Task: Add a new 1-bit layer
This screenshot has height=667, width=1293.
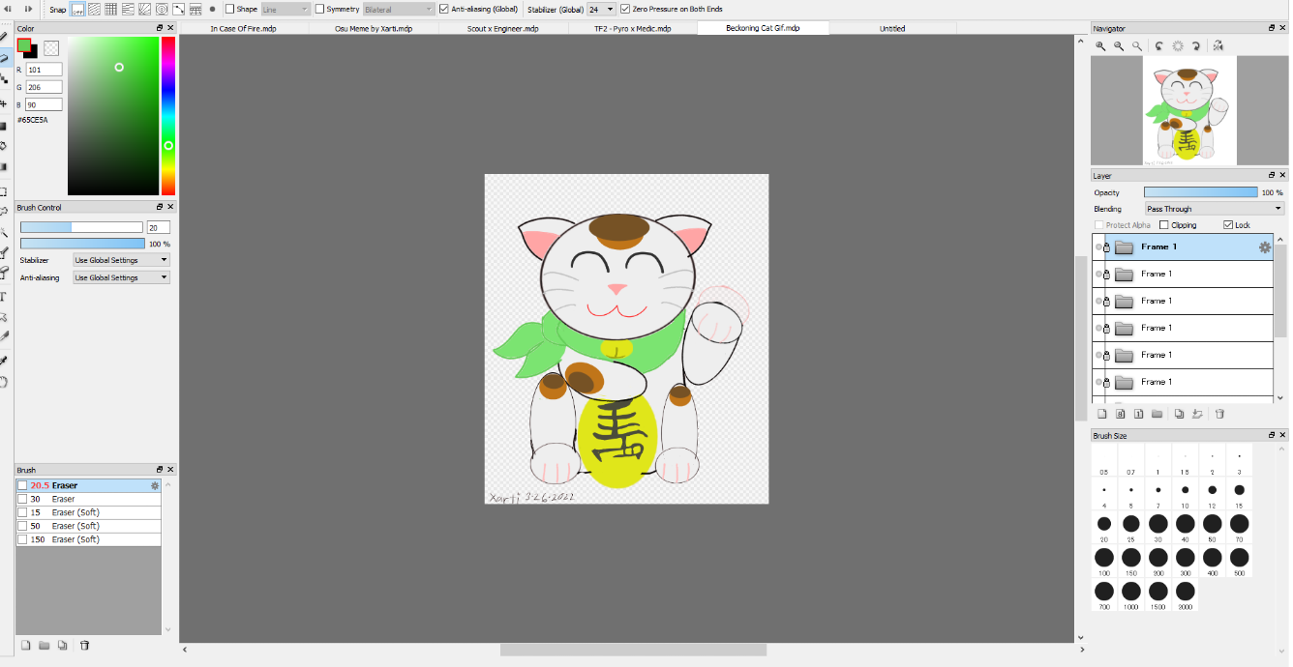Action: coord(1138,414)
